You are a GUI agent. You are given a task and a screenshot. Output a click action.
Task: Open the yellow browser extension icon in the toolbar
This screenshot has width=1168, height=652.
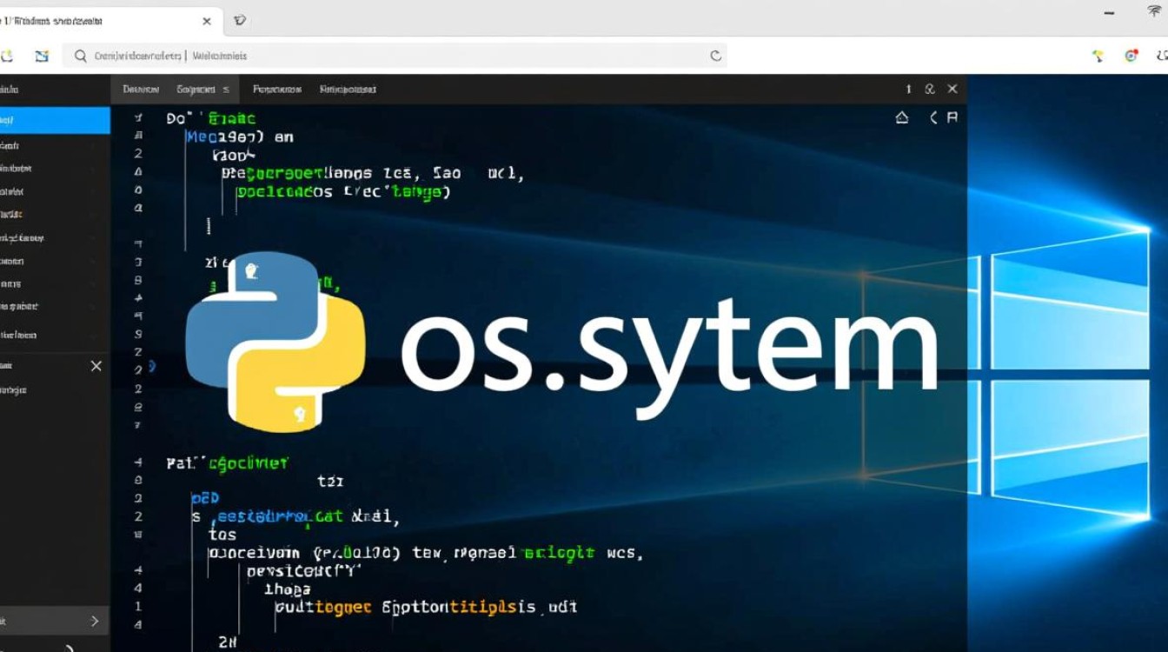point(1097,55)
